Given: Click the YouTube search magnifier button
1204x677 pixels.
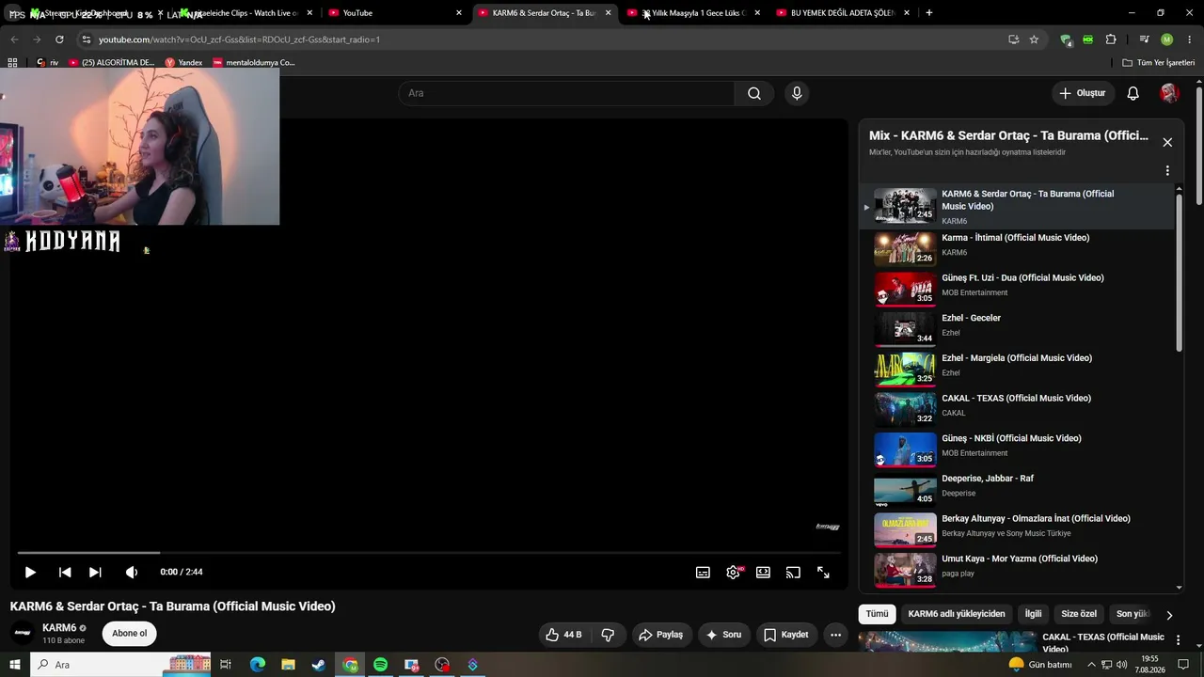Looking at the screenshot, I should (x=754, y=93).
